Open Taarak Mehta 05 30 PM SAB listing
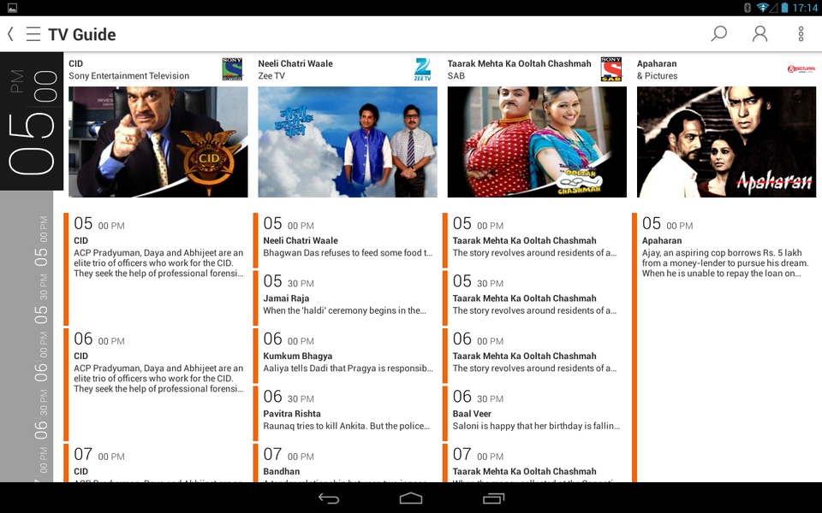This screenshot has height=513, width=822. (x=534, y=298)
